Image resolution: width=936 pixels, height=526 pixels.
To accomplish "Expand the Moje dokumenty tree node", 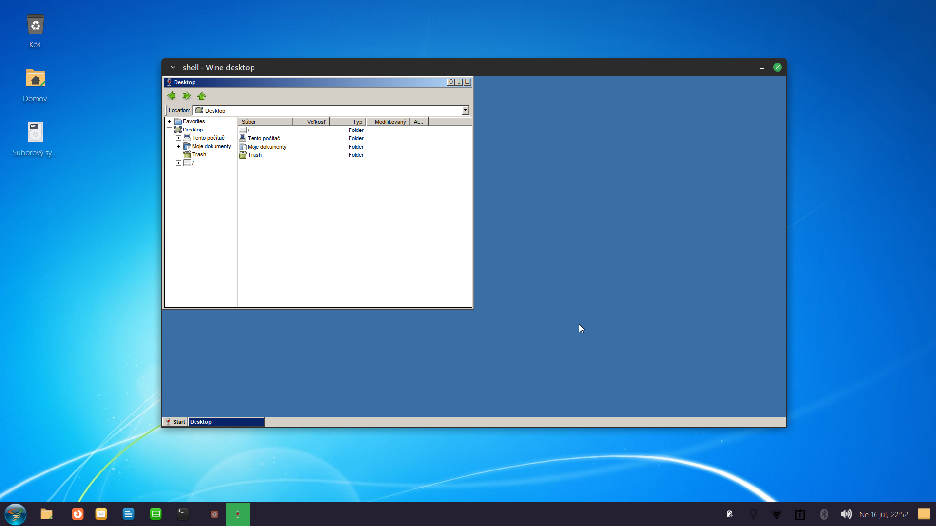I will (x=178, y=147).
